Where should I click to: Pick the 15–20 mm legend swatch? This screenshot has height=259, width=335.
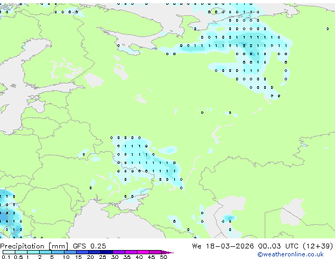[x=82, y=252]
